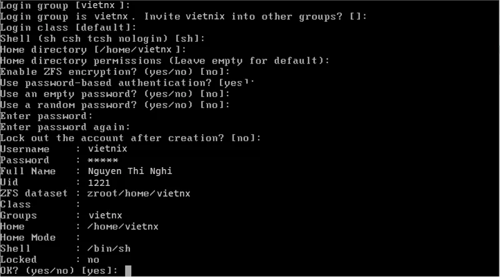
Task: Click the 'Lock out the account after creation?' line
Action: [131, 138]
